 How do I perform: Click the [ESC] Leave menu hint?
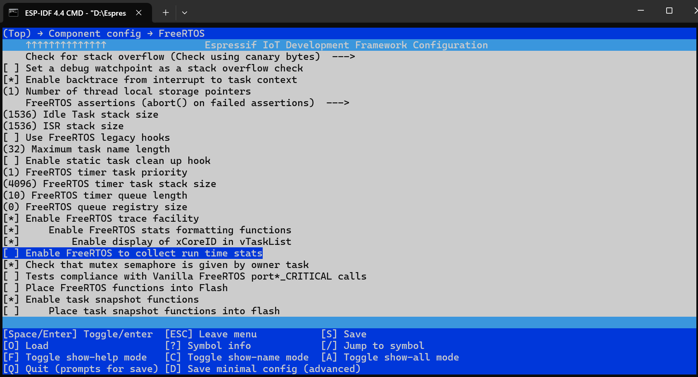[211, 334]
